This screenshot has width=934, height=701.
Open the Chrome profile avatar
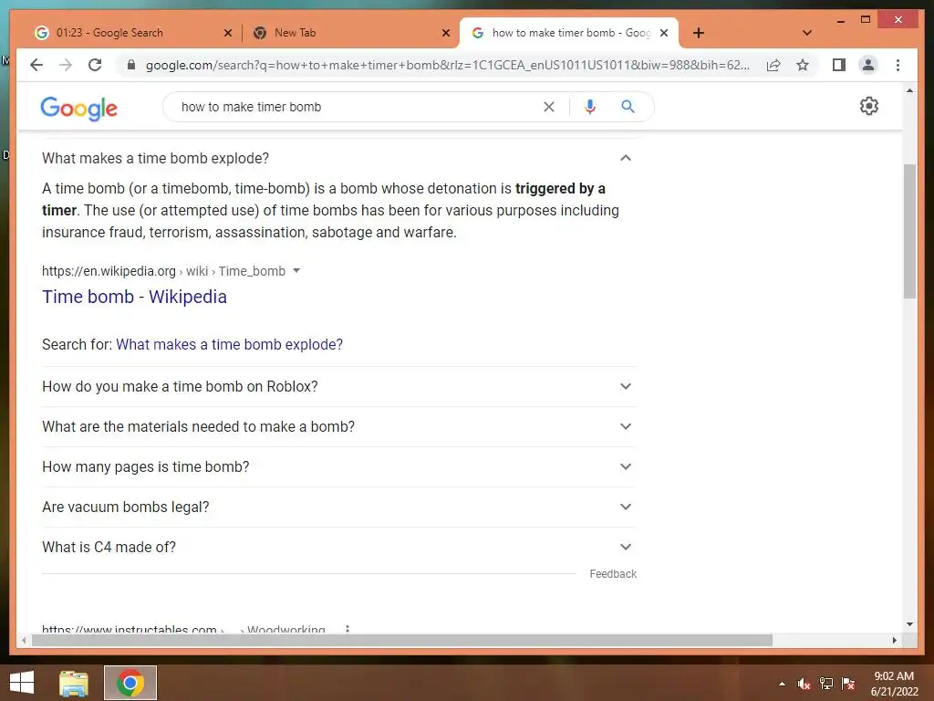868,65
